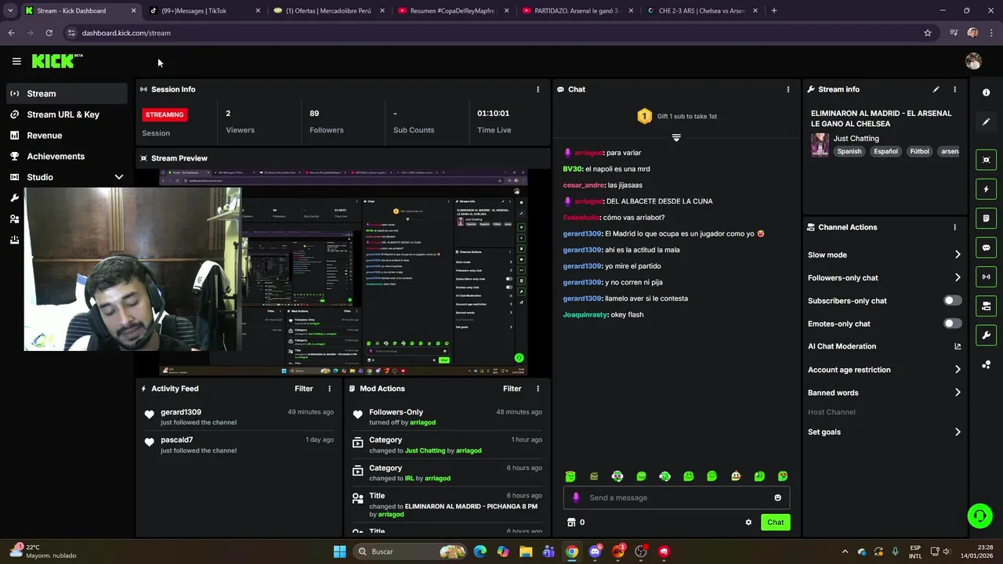The width and height of the screenshot is (1003, 564).
Task: Toggle the wrench widget icon in sidebar
Action: point(986,335)
